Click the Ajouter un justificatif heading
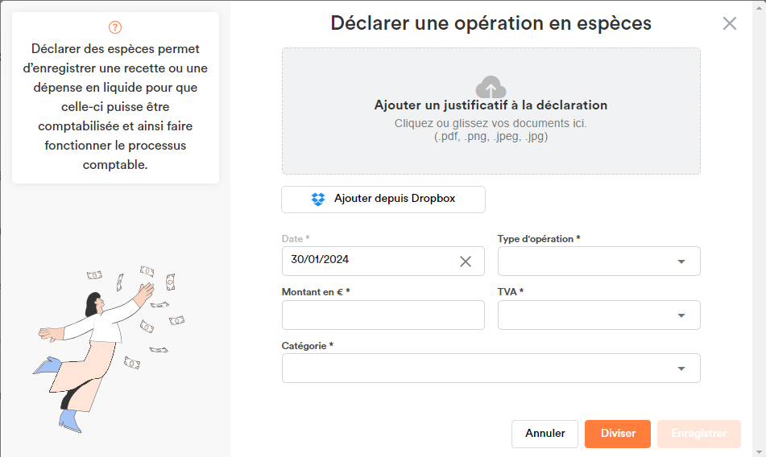The image size is (766, 457). click(491, 105)
